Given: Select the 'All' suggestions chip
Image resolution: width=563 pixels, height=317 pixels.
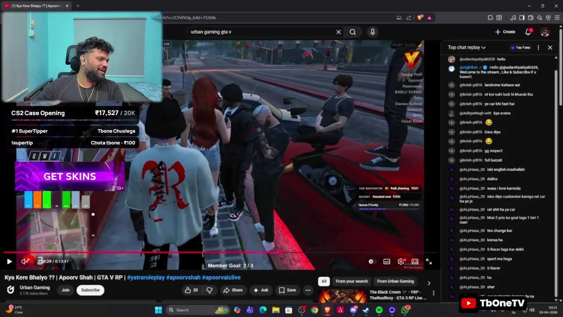Looking at the screenshot, I should pyautogui.click(x=324, y=281).
